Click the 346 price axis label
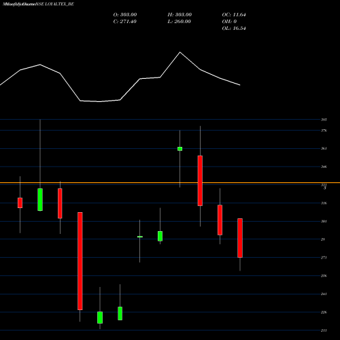340x340 pixels. pos(324,167)
